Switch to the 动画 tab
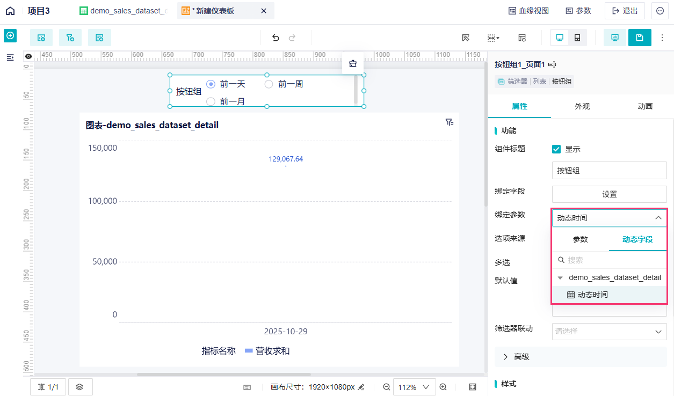The height and width of the screenshot is (396, 674). (x=645, y=106)
